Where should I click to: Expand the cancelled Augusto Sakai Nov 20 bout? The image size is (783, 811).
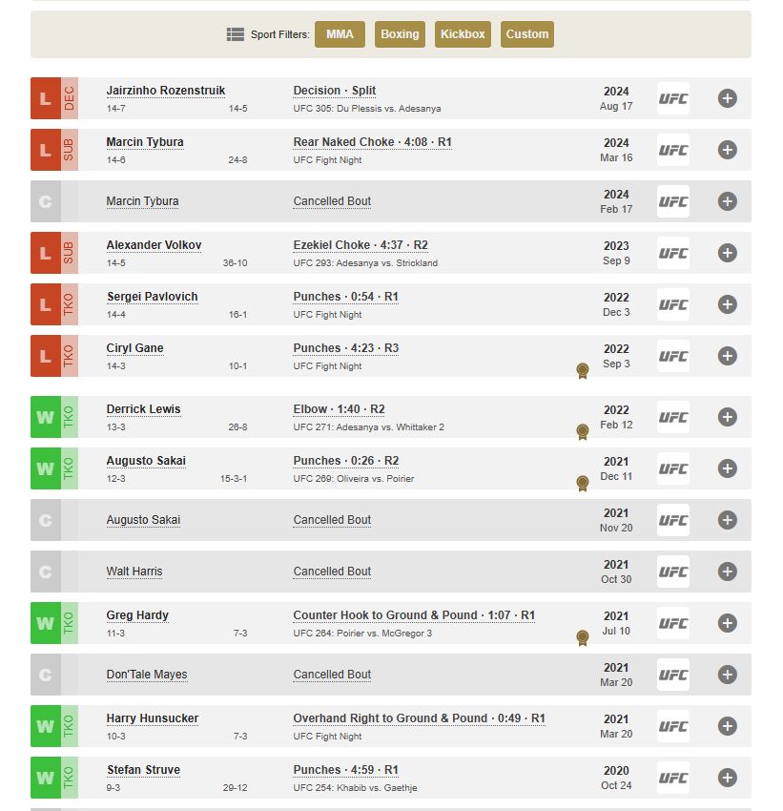tap(727, 520)
